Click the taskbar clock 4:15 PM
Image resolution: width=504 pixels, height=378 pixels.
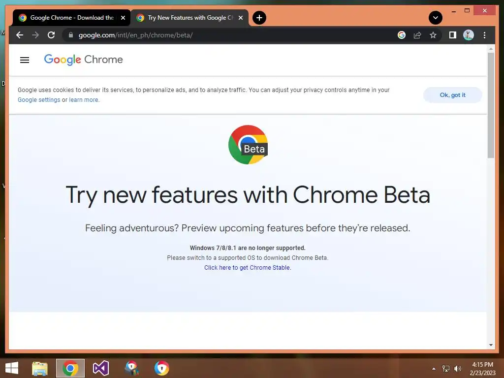(482, 369)
